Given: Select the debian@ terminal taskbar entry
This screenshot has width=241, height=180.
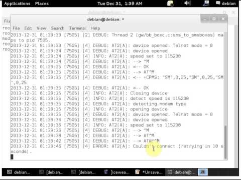Looking at the screenshot, I should pos(181,172).
